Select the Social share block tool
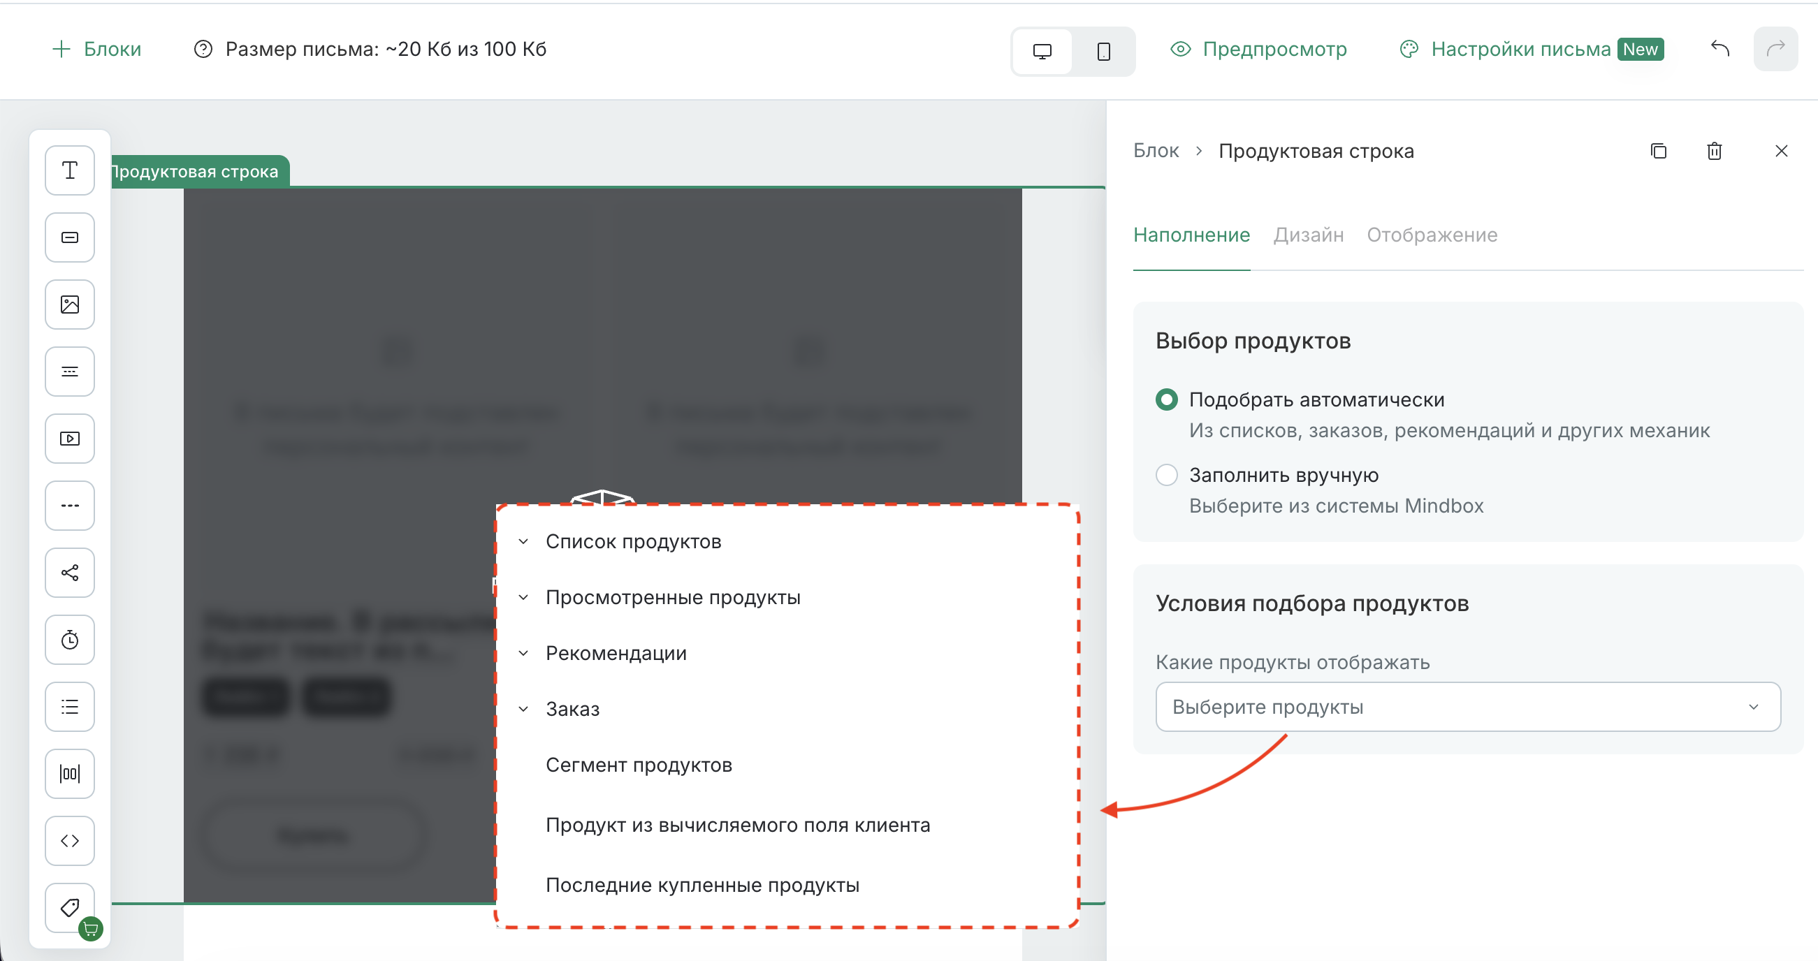1818x961 pixels. (x=70, y=572)
